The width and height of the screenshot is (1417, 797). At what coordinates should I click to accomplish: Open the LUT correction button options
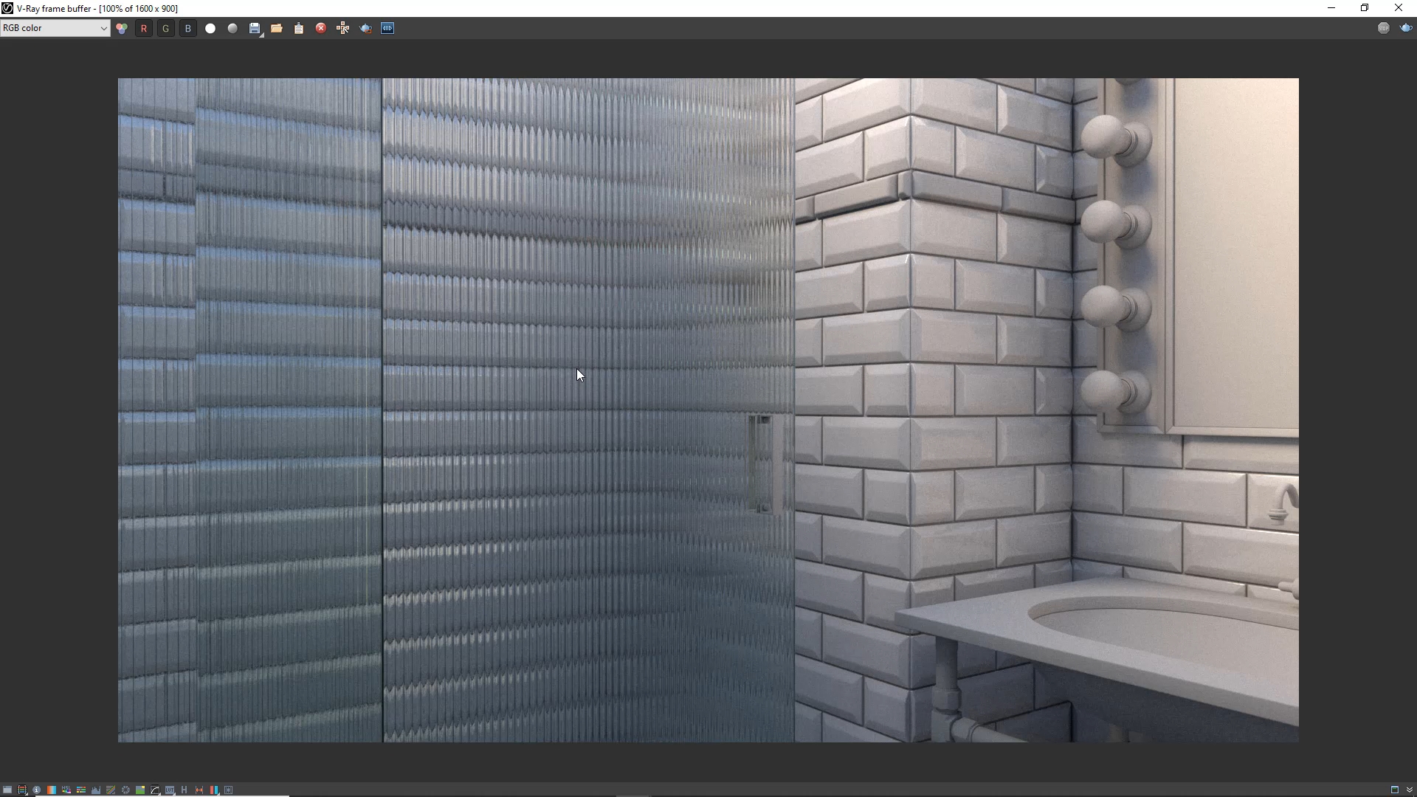pyautogui.click(x=170, y=790)
